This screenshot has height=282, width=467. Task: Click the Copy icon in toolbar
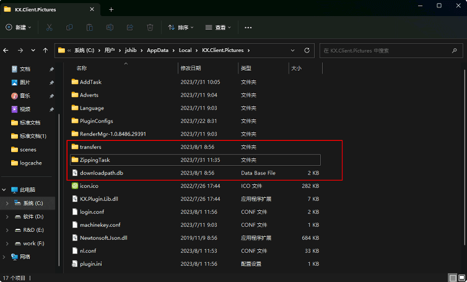[x=69, y=28]
